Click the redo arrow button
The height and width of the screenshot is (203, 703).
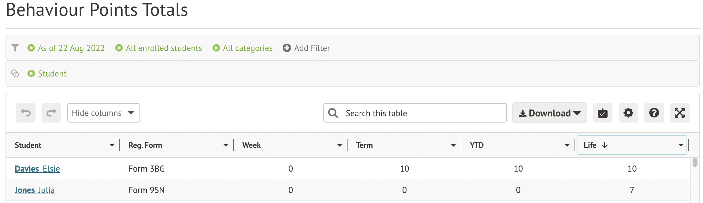coord(51,113)
